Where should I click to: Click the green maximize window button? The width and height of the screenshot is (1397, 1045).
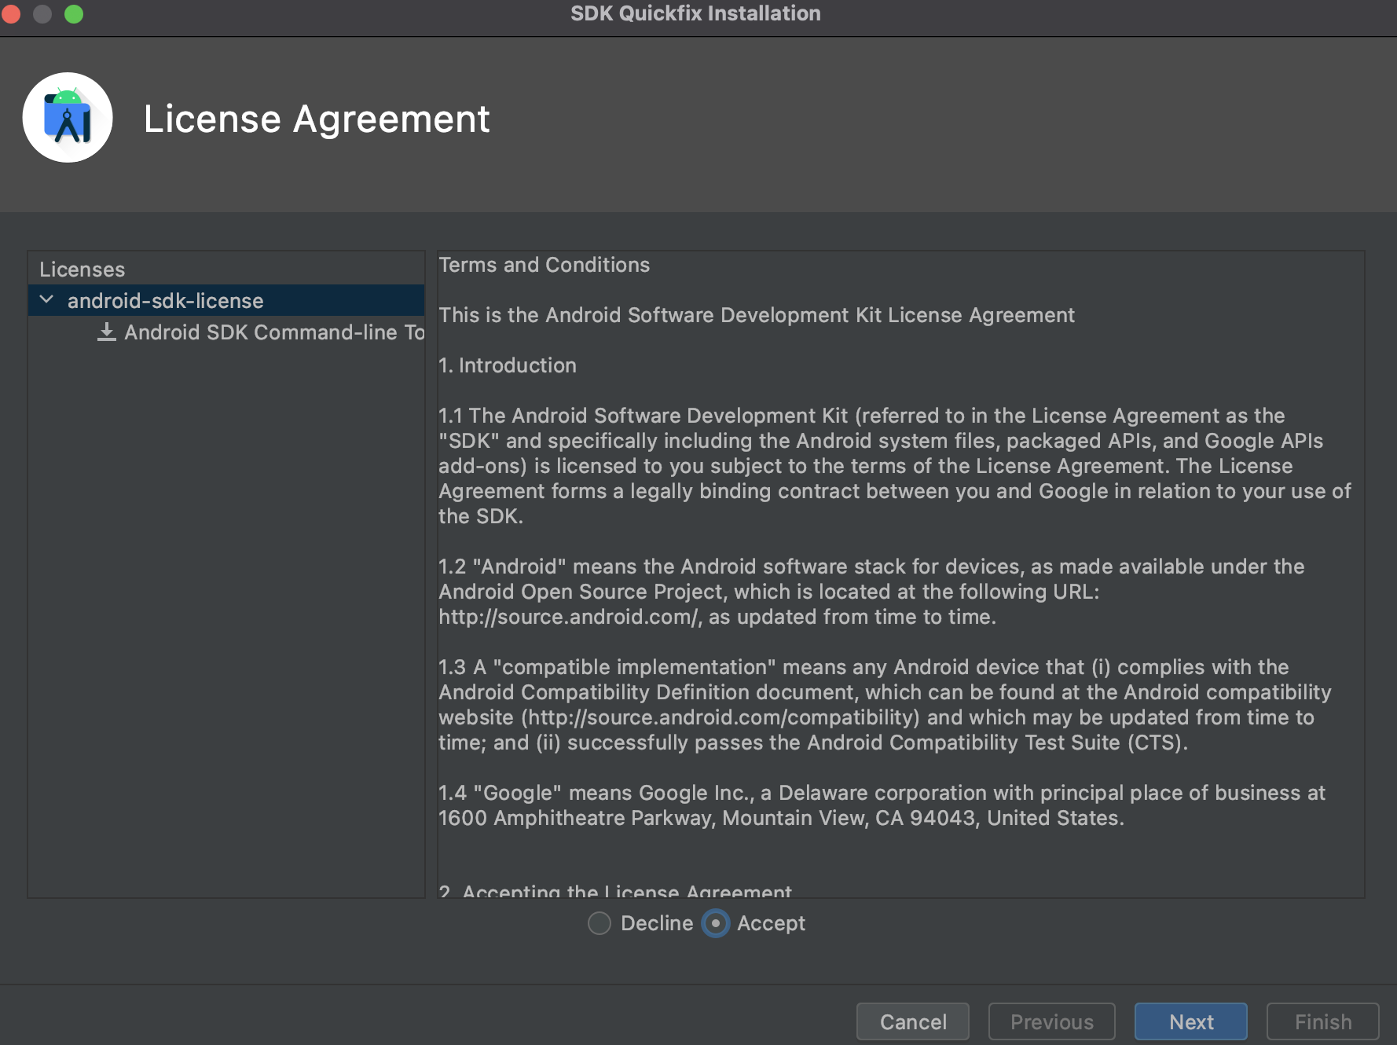74,14
